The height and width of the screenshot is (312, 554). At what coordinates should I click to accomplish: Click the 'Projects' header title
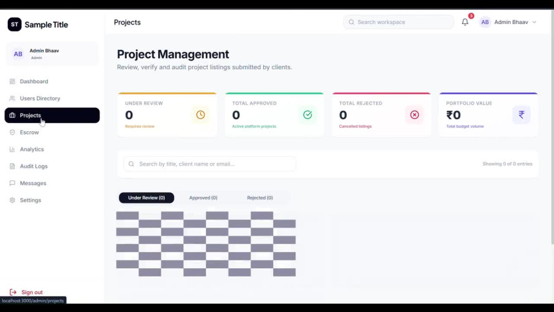click(x=127, y=22)
